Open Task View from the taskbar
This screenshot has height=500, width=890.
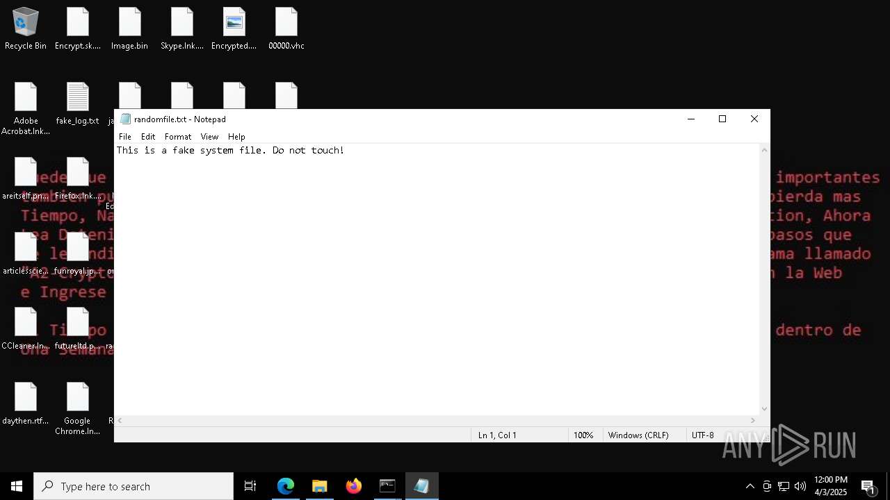pyautogui.click(x=250, y=486)
